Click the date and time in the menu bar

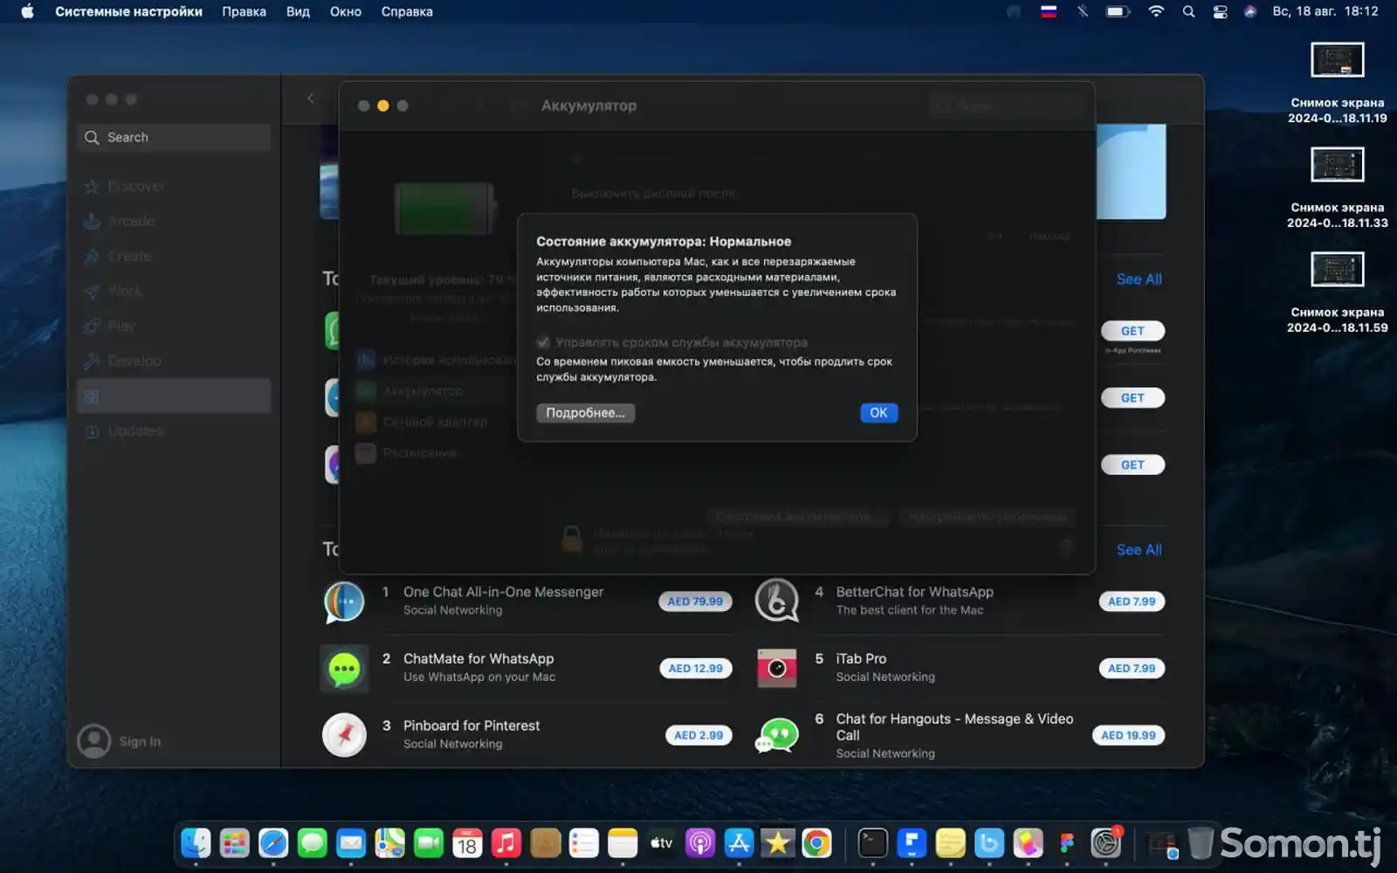pyautogui.click(x=1325, y=11)
